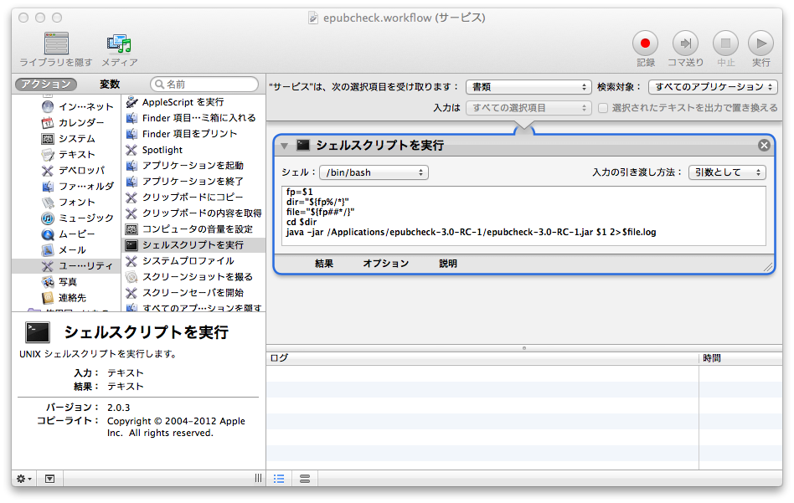Enable replacing selected text with output
Screen dimensions: 794x503
pyautogui.click(x=601, y=105)
